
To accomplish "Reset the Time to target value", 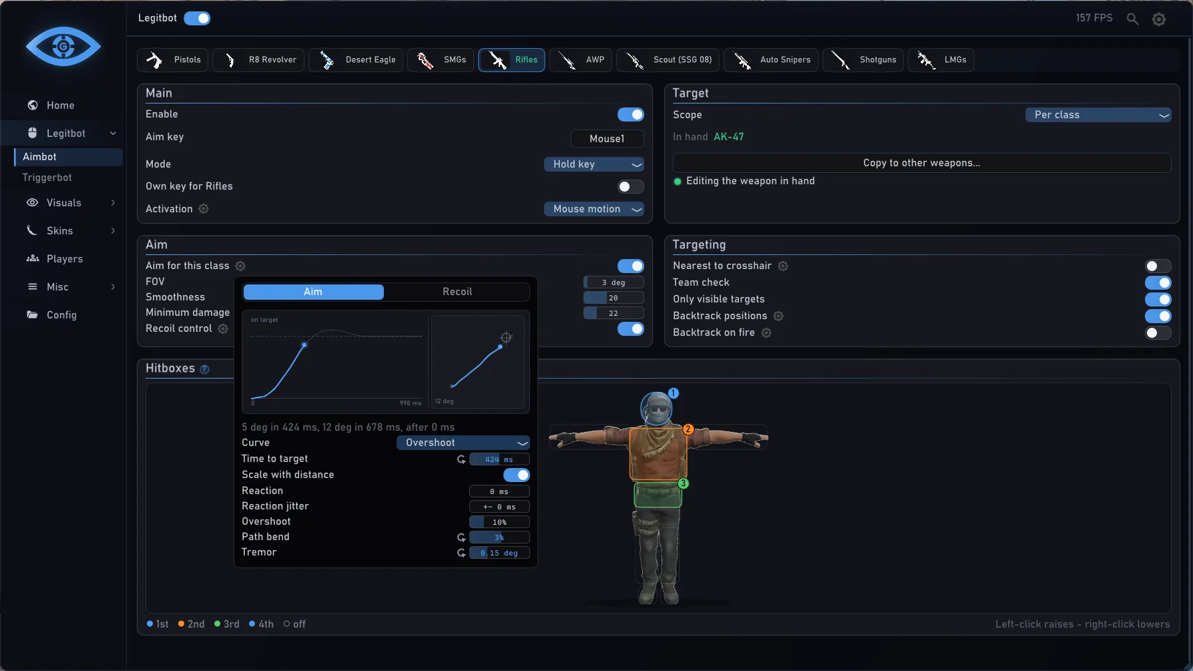I will 461,459.
